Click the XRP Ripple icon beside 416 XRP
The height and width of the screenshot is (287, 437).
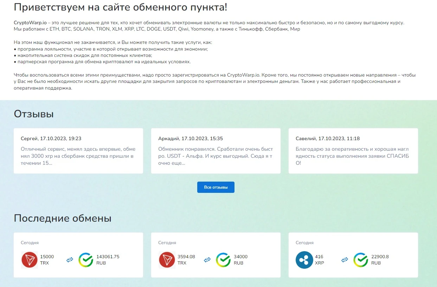304,260
